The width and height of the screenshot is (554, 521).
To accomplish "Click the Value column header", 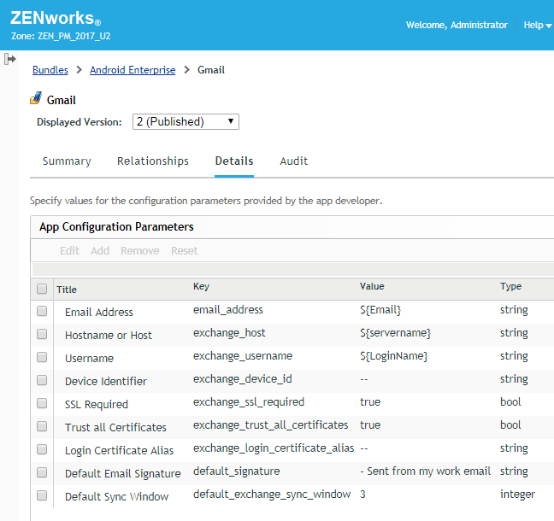I will coord(372,286).
